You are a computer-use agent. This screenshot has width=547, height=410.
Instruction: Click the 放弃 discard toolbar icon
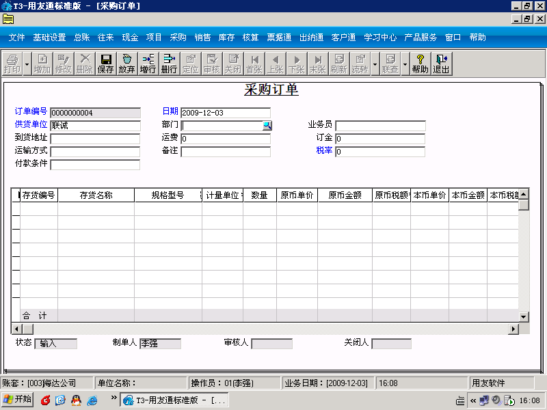pos(126,64)
